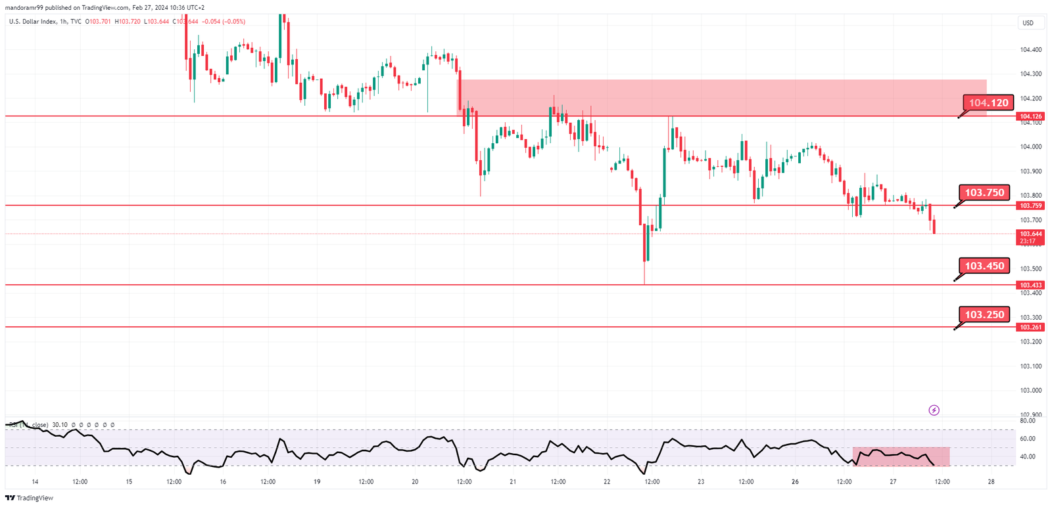The width and height of the screenshot is (1052, 507).
Task: Select the 103.750 price callout label
Action: pos(984,192)
